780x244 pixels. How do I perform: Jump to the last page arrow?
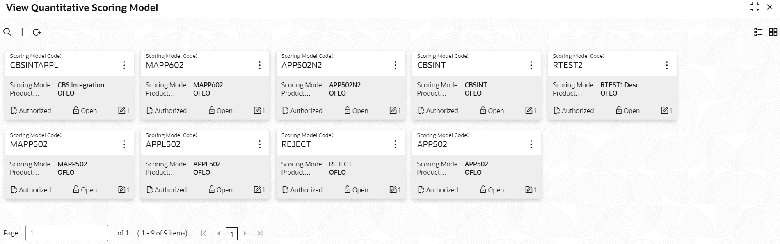click(260, 233)
